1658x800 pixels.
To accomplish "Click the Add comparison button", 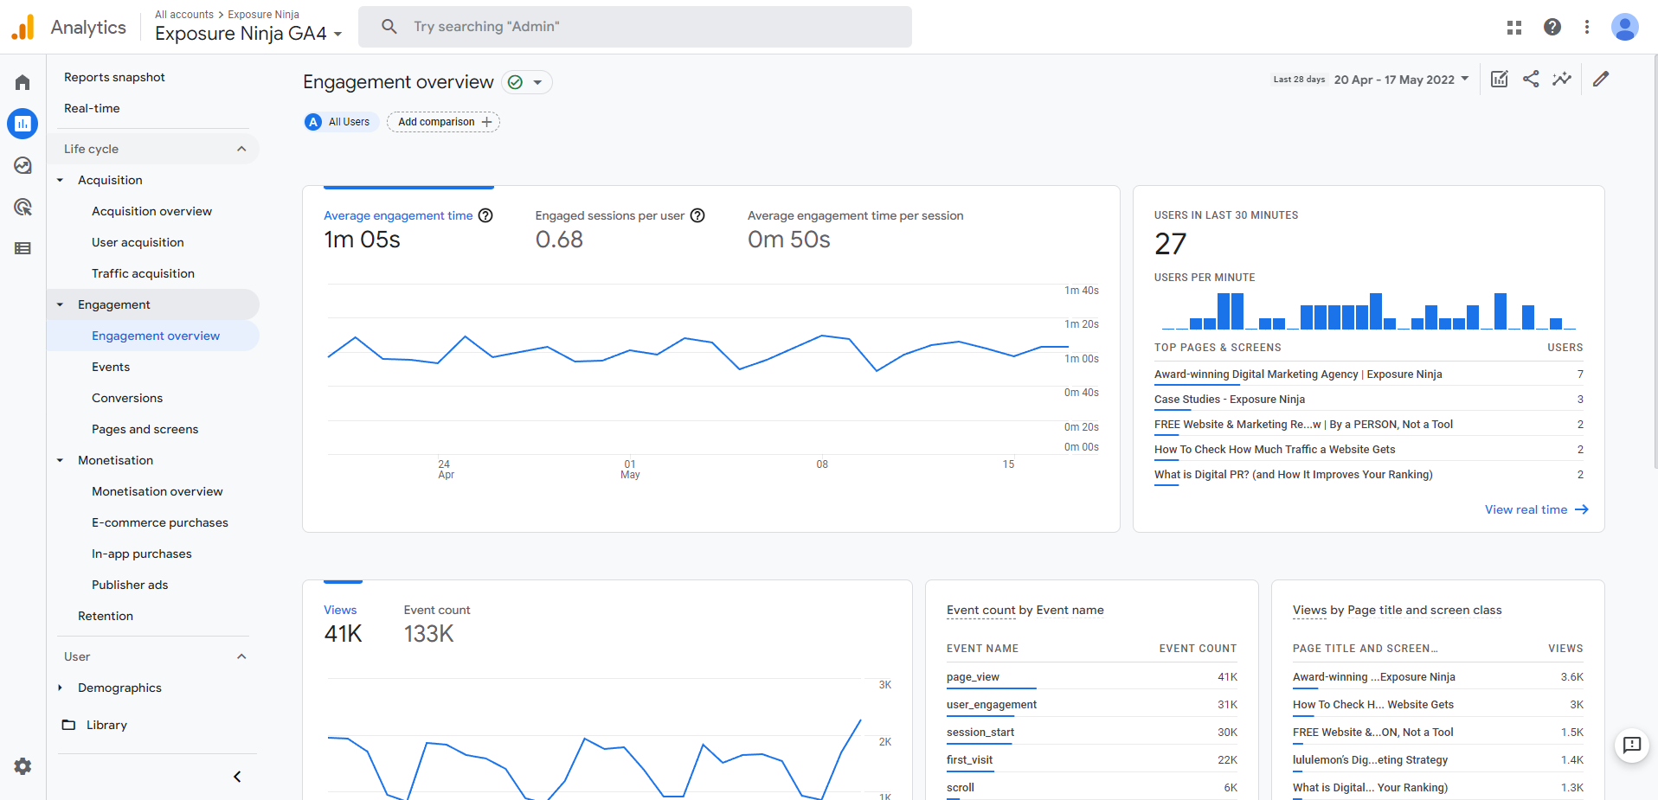I will [443, 122].
